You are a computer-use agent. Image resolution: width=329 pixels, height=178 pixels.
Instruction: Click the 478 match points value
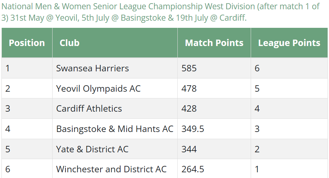click(x=189, y=88)
